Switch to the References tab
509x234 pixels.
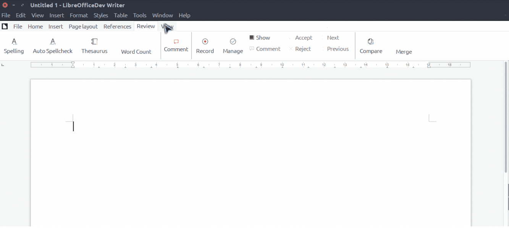click(x=117, y=26)
